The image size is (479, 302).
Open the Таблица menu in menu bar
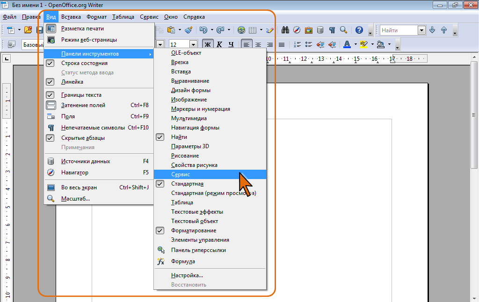click(x=123, y=17)
